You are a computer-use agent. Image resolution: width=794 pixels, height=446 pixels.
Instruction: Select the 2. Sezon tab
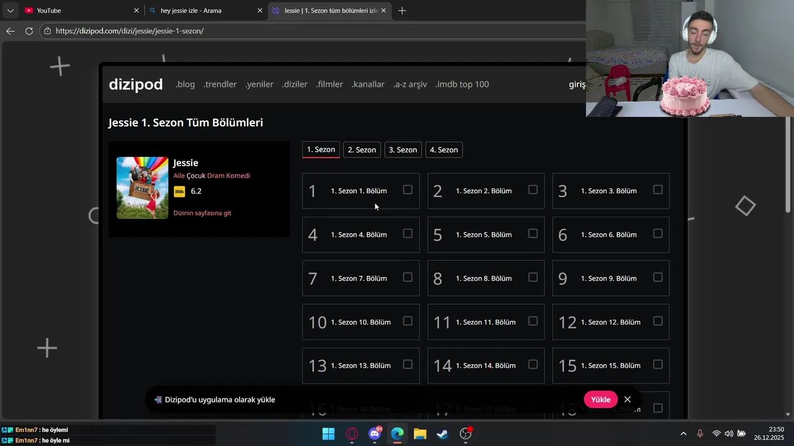click(x=362, y=150)
